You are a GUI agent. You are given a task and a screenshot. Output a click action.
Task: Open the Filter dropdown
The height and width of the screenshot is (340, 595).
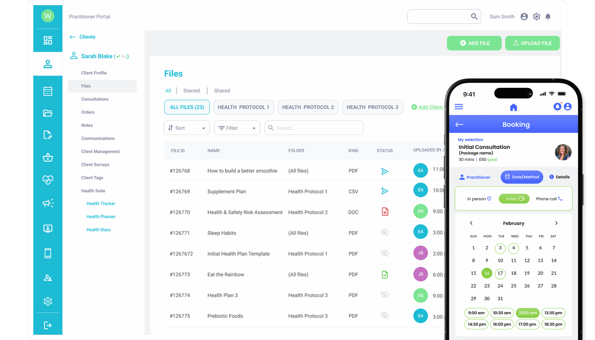tap(237, 128)
